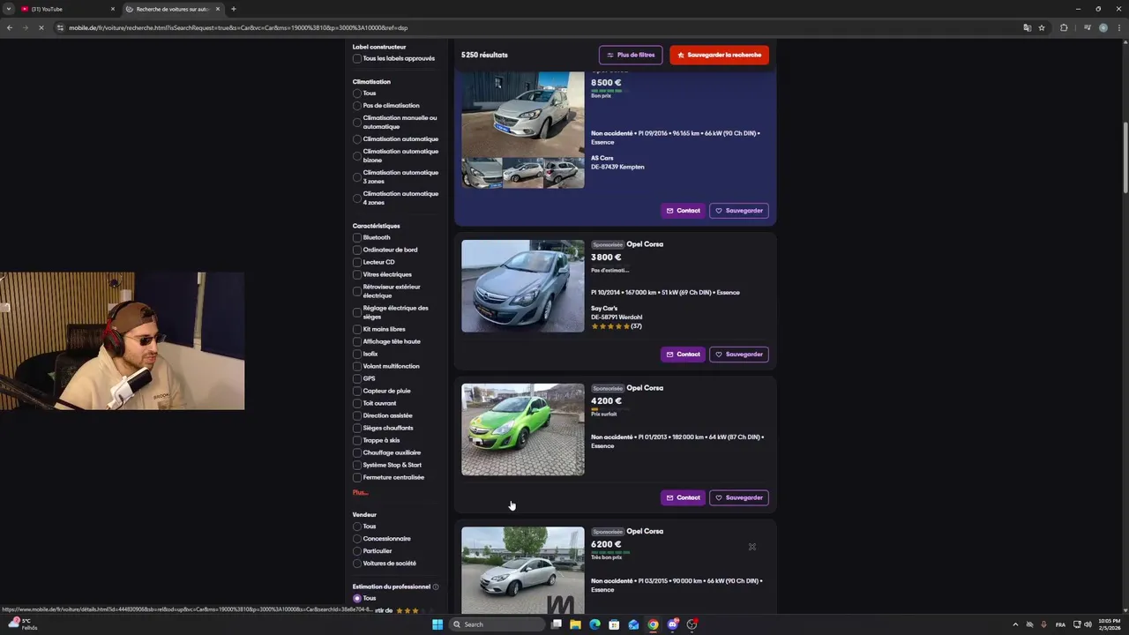Open the green Opel Corsa photo
Image resolution: width=1129 pixels, height=635 pixels.
point(522,430)
